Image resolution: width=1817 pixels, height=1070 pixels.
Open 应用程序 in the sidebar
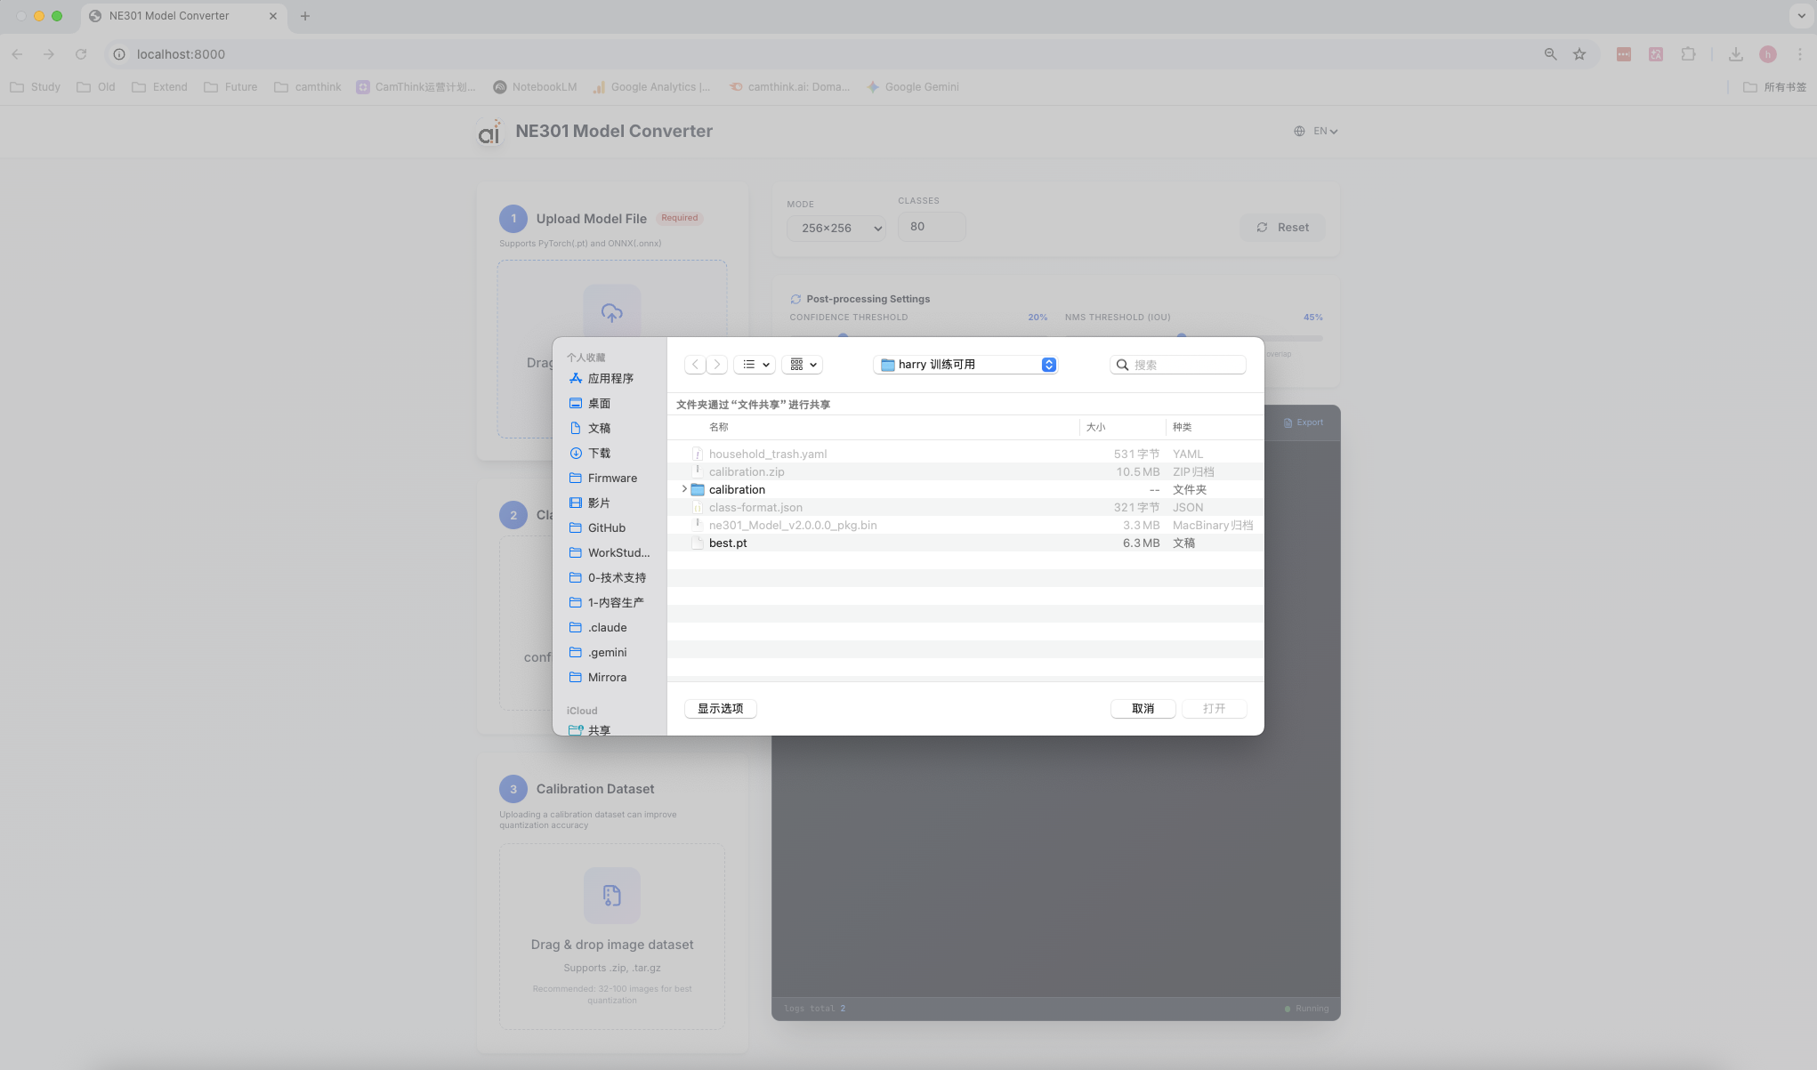610,378
